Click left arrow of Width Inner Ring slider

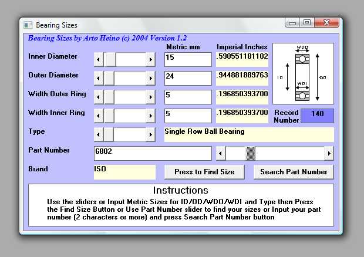coord(99,116)
